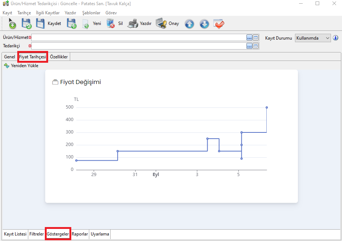Switch to the Genel tab

(10, 57)
